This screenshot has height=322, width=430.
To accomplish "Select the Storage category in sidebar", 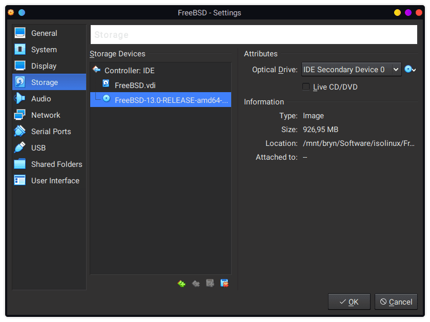I will [49, 82].
